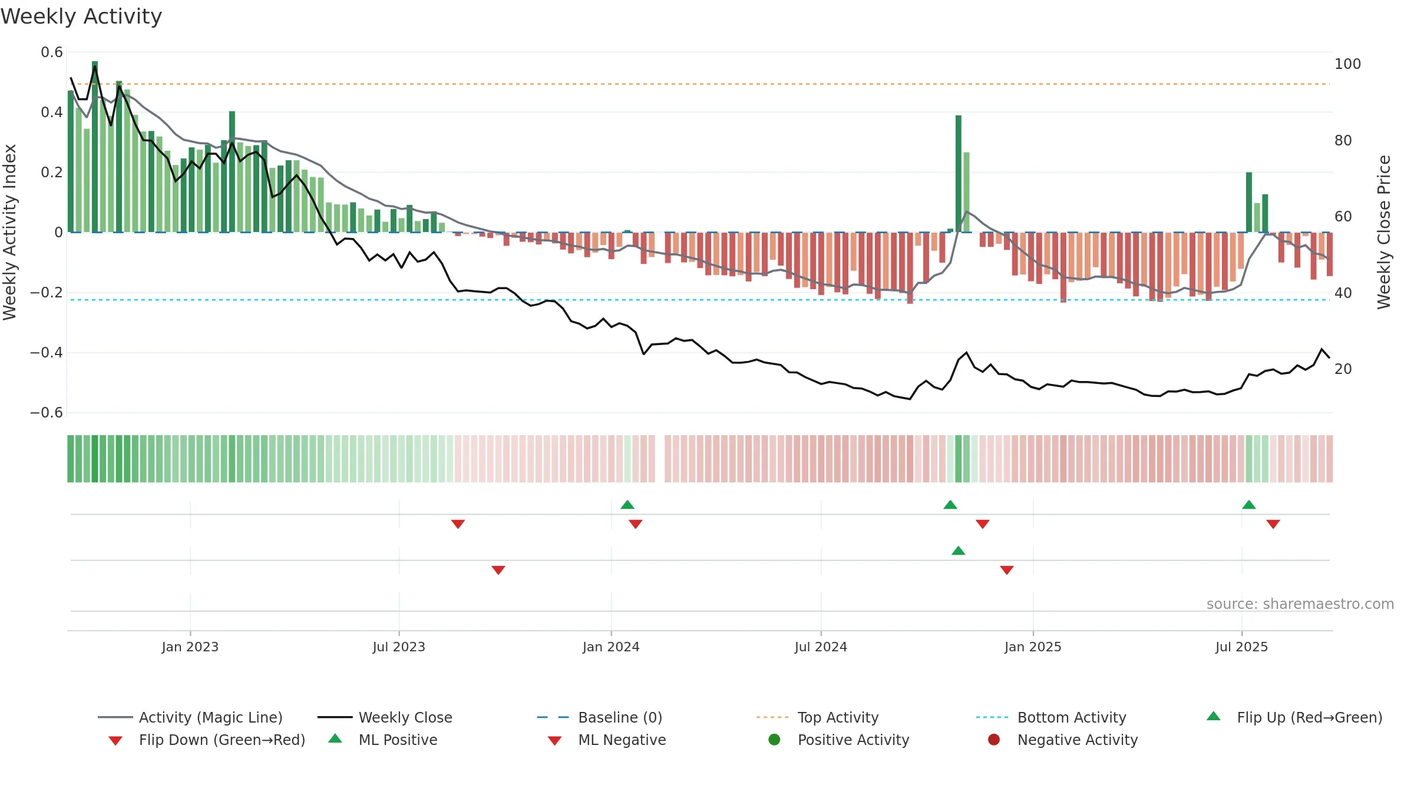Click the 60 right axis price label

click(x=1343, y=217)
